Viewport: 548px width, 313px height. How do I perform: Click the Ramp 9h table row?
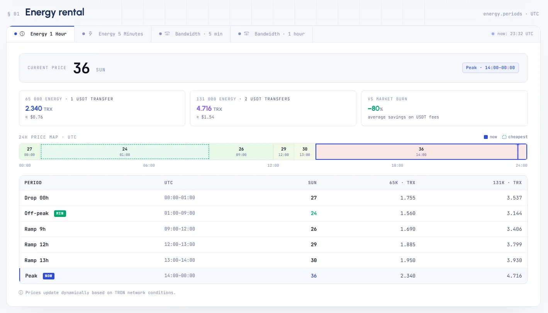(273, 229)
